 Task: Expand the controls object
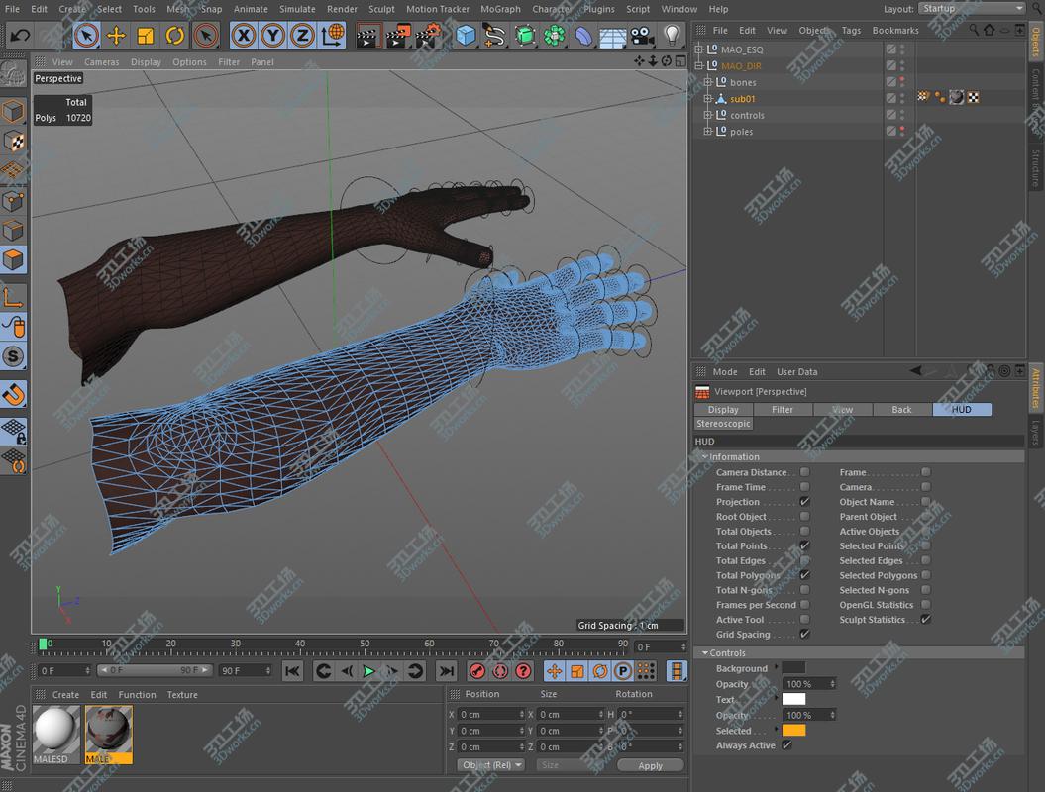pos(708,115)
